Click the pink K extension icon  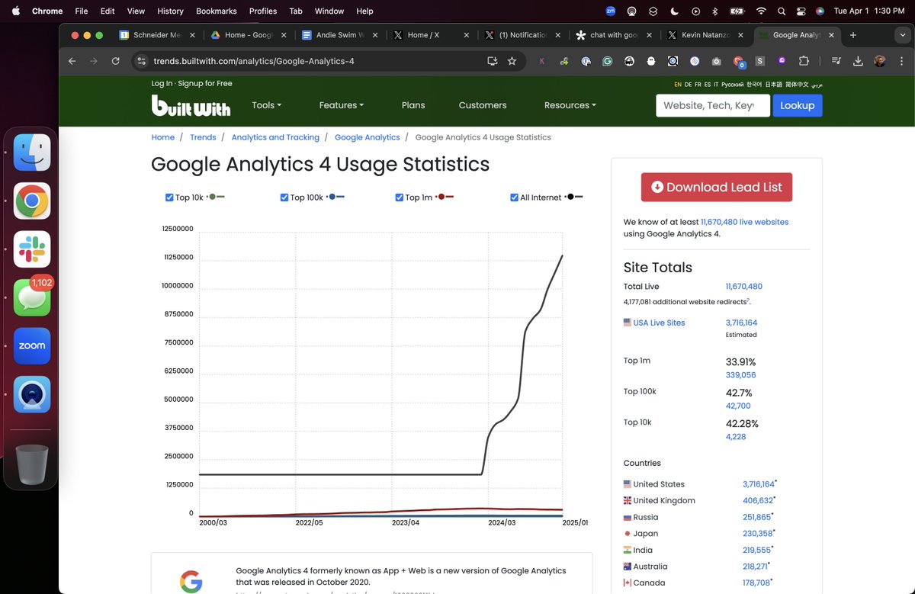click(x=542, y=61)
